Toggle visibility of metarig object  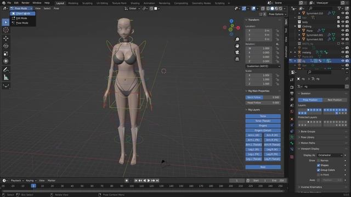point(343,53)
